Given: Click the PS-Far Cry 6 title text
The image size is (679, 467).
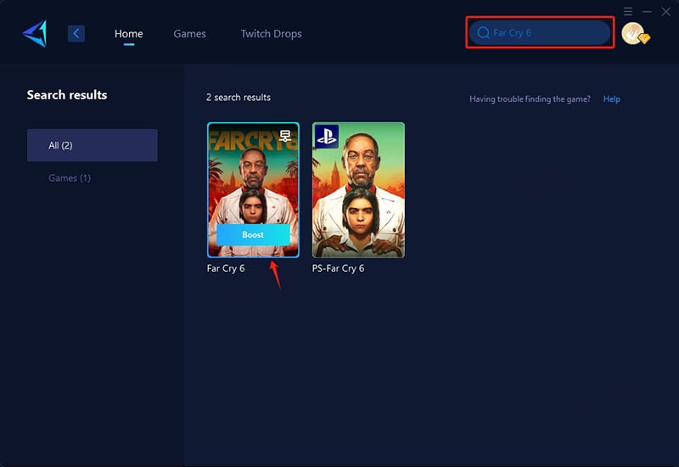Looking at the screenshot, I should click(338, 268).
